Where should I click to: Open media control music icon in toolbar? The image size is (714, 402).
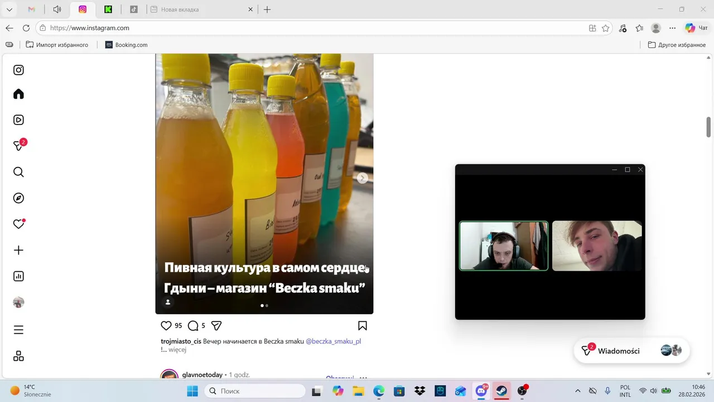(x=623, y=28)
